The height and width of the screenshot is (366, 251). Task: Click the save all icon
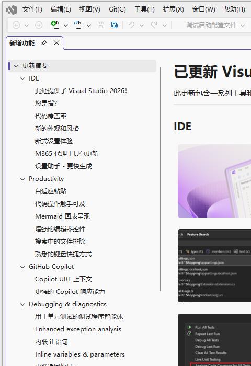click(115, 25)
